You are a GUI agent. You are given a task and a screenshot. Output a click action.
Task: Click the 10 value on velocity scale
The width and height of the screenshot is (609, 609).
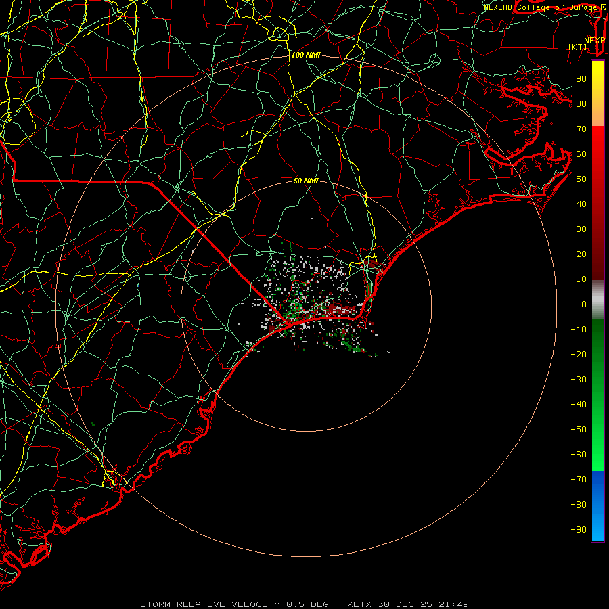[x=581, y=279]
